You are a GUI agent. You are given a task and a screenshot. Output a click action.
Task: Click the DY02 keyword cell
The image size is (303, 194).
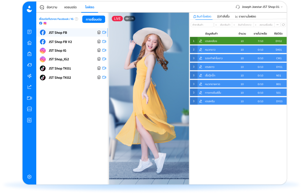point(279,41)
